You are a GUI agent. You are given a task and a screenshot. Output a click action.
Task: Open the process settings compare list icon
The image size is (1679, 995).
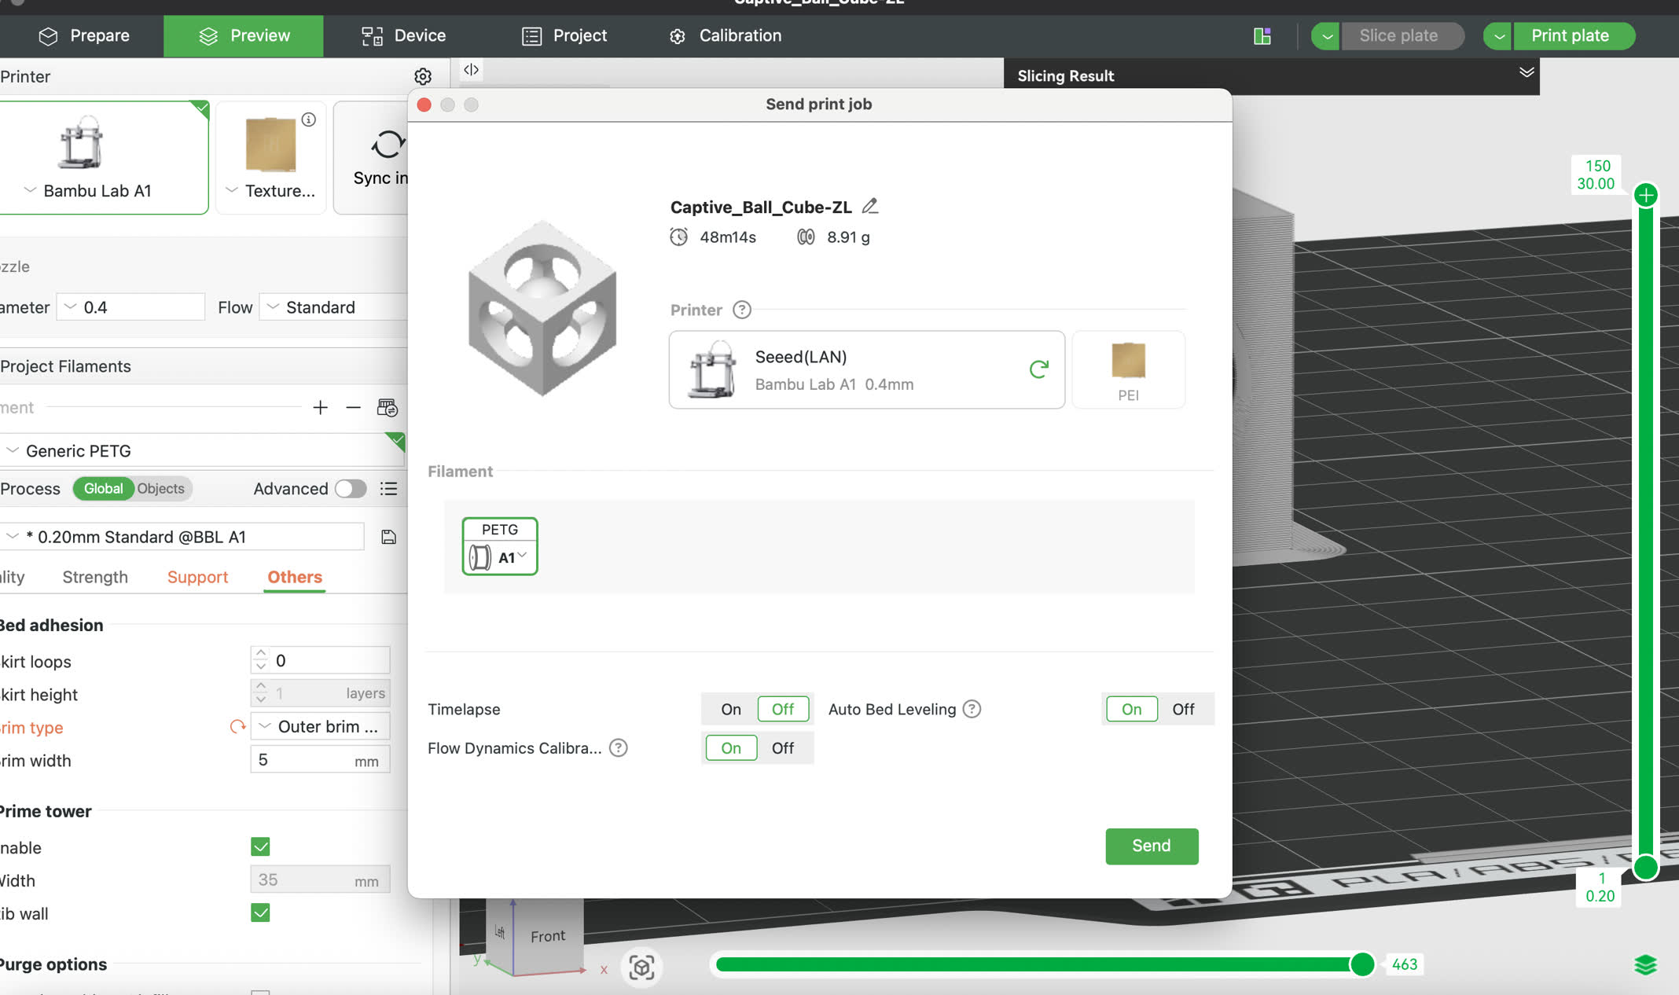click(388, 489)
